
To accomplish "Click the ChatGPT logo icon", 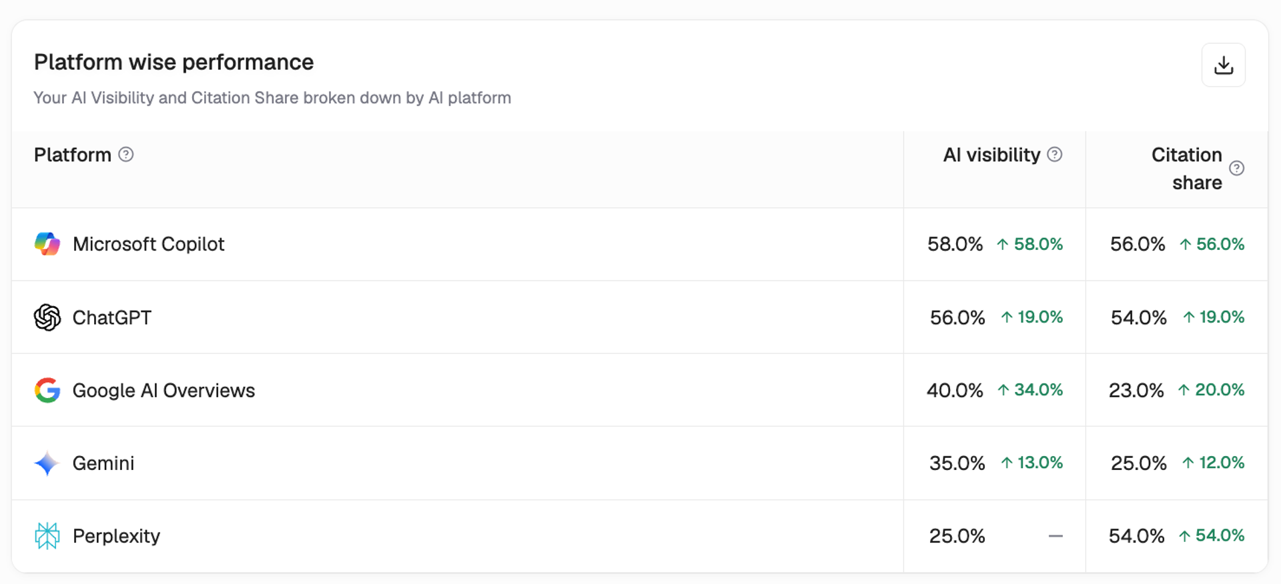I will pyautogui.click(x=47, y=317).
